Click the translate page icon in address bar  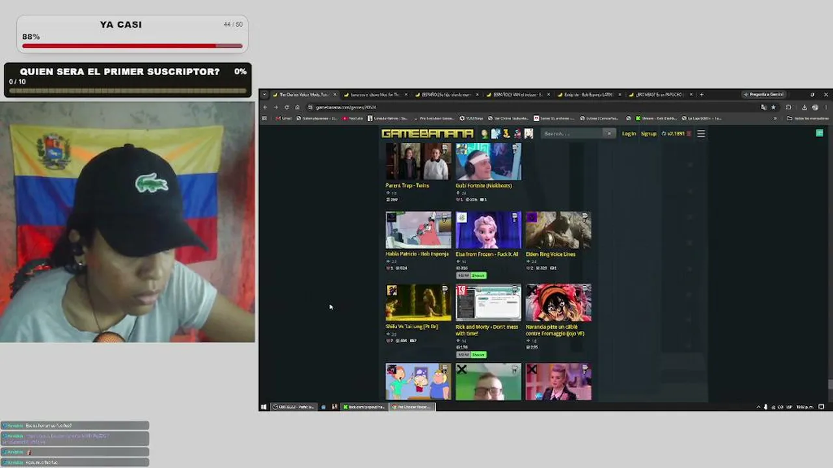point(763,107)
